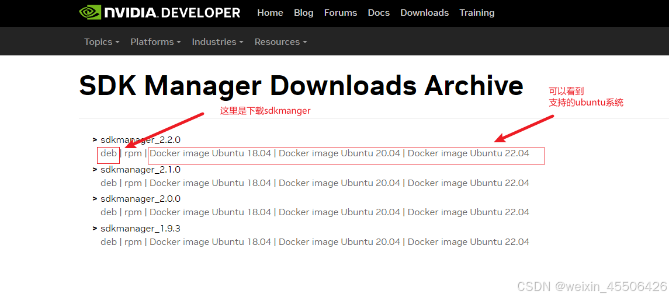This screenshot has width=669, height=298.
Task: Open Docker image Ubuntu 18.04 for sdkmanager_1.9.3
Action: pyautogui.click(x=210, y=242)
